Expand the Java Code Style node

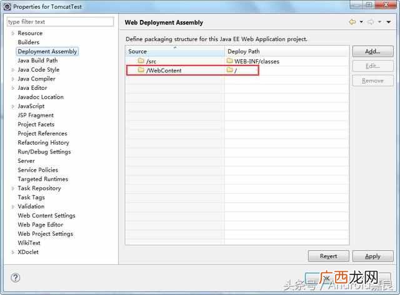[x=12, y=70]
